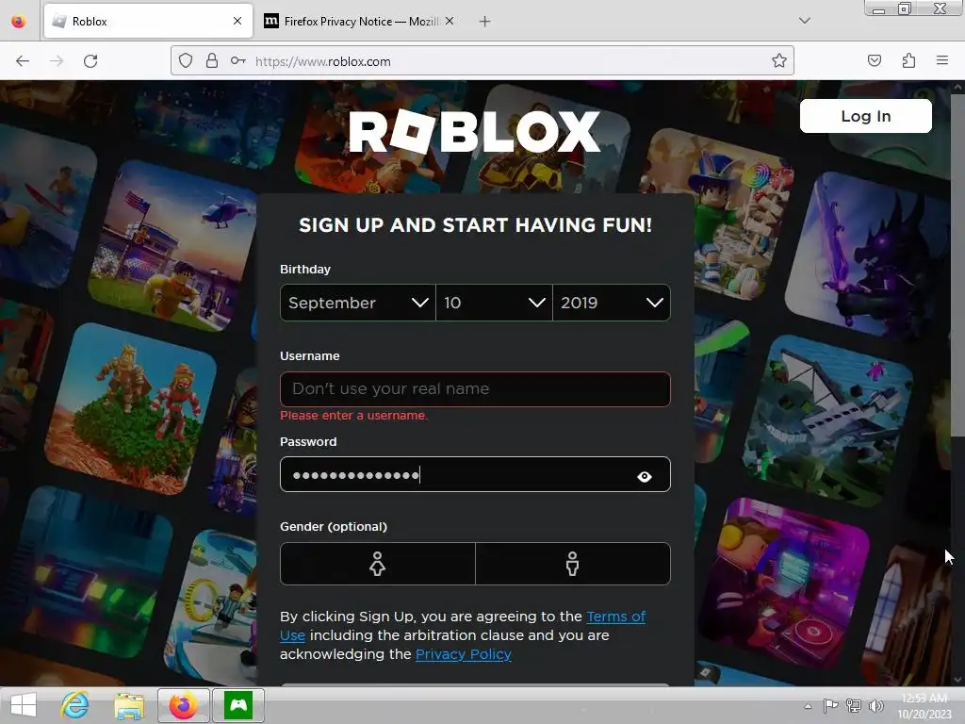Open the birthday year dropdown 2019

click(612, 303)
